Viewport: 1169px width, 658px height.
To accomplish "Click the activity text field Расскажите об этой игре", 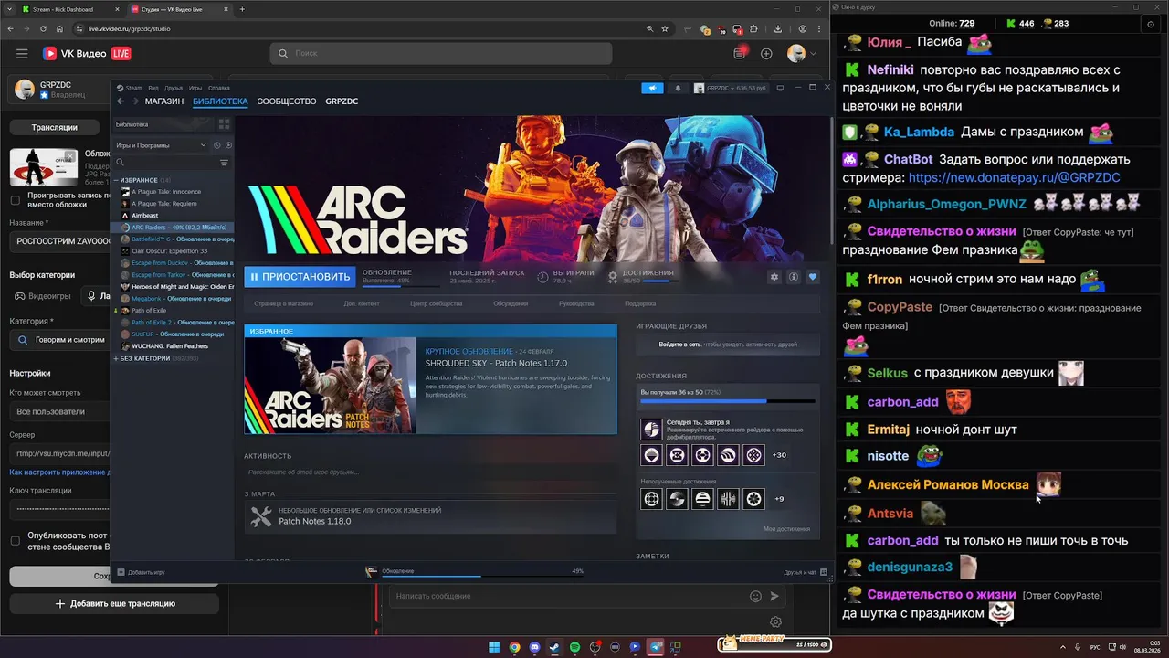I will [430, 472].
